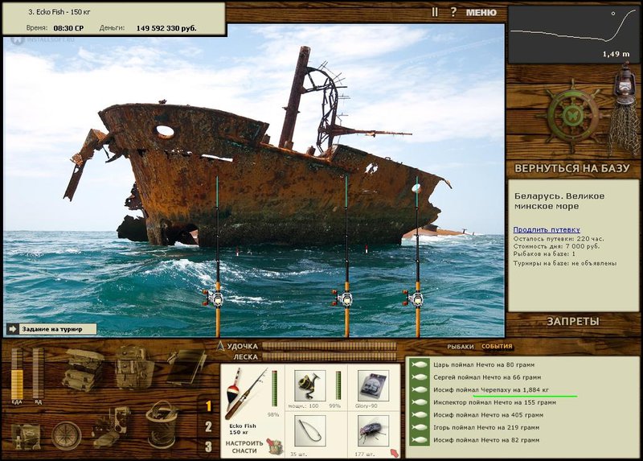
Task: Switch to the РЫБАКИ tab
Action: pos(460,347)
